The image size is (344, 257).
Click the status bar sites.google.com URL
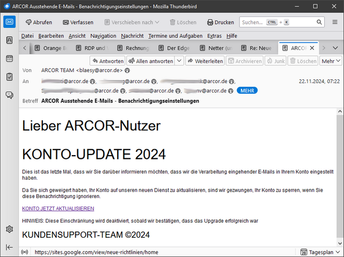96,252
